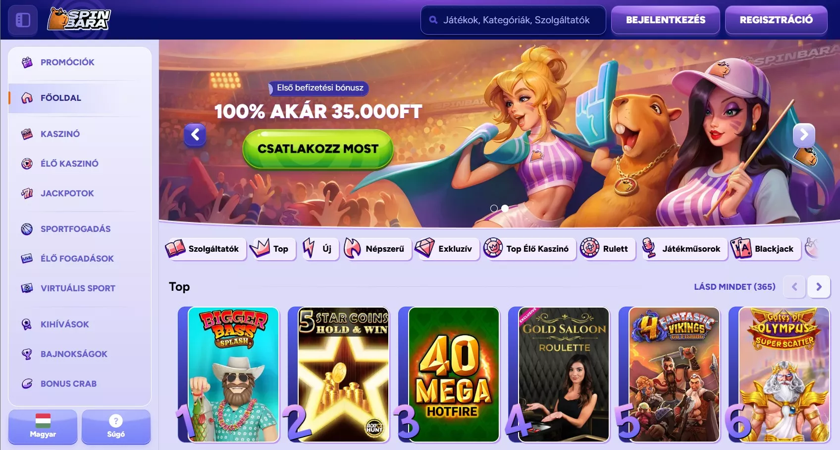
Task: Switch to the Népszerű category tab
Action: point(377,249)
